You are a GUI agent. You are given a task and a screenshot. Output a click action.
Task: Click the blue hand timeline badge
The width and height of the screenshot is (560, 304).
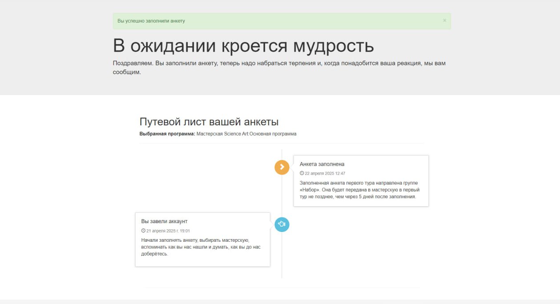[282, 224]
